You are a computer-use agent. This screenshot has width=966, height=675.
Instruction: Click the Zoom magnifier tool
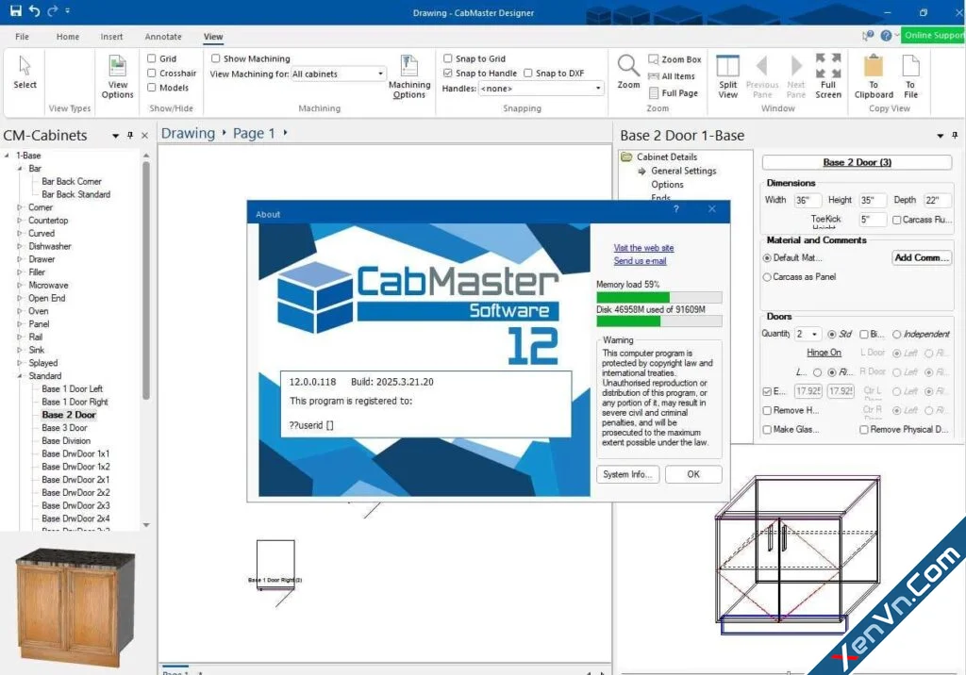pos(628,72)
